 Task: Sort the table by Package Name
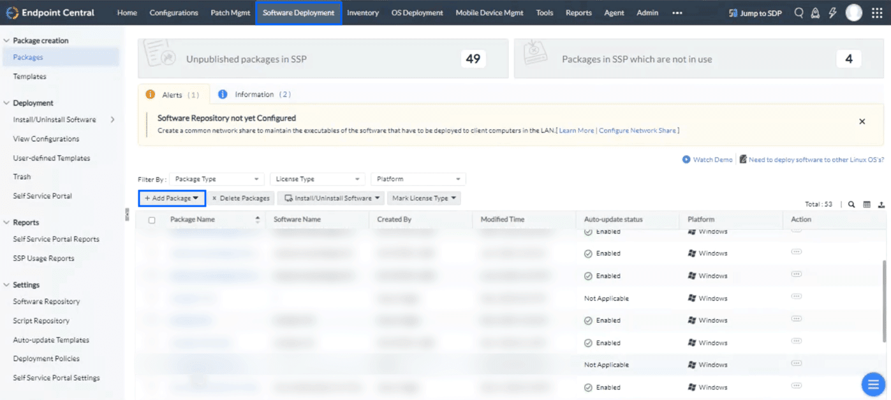258,219
